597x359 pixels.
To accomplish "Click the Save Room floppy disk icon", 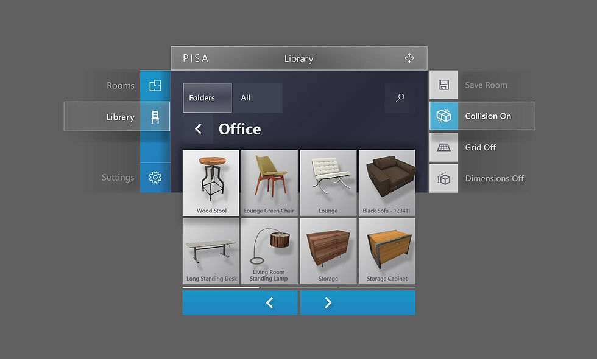I will [x=443, y=85].
